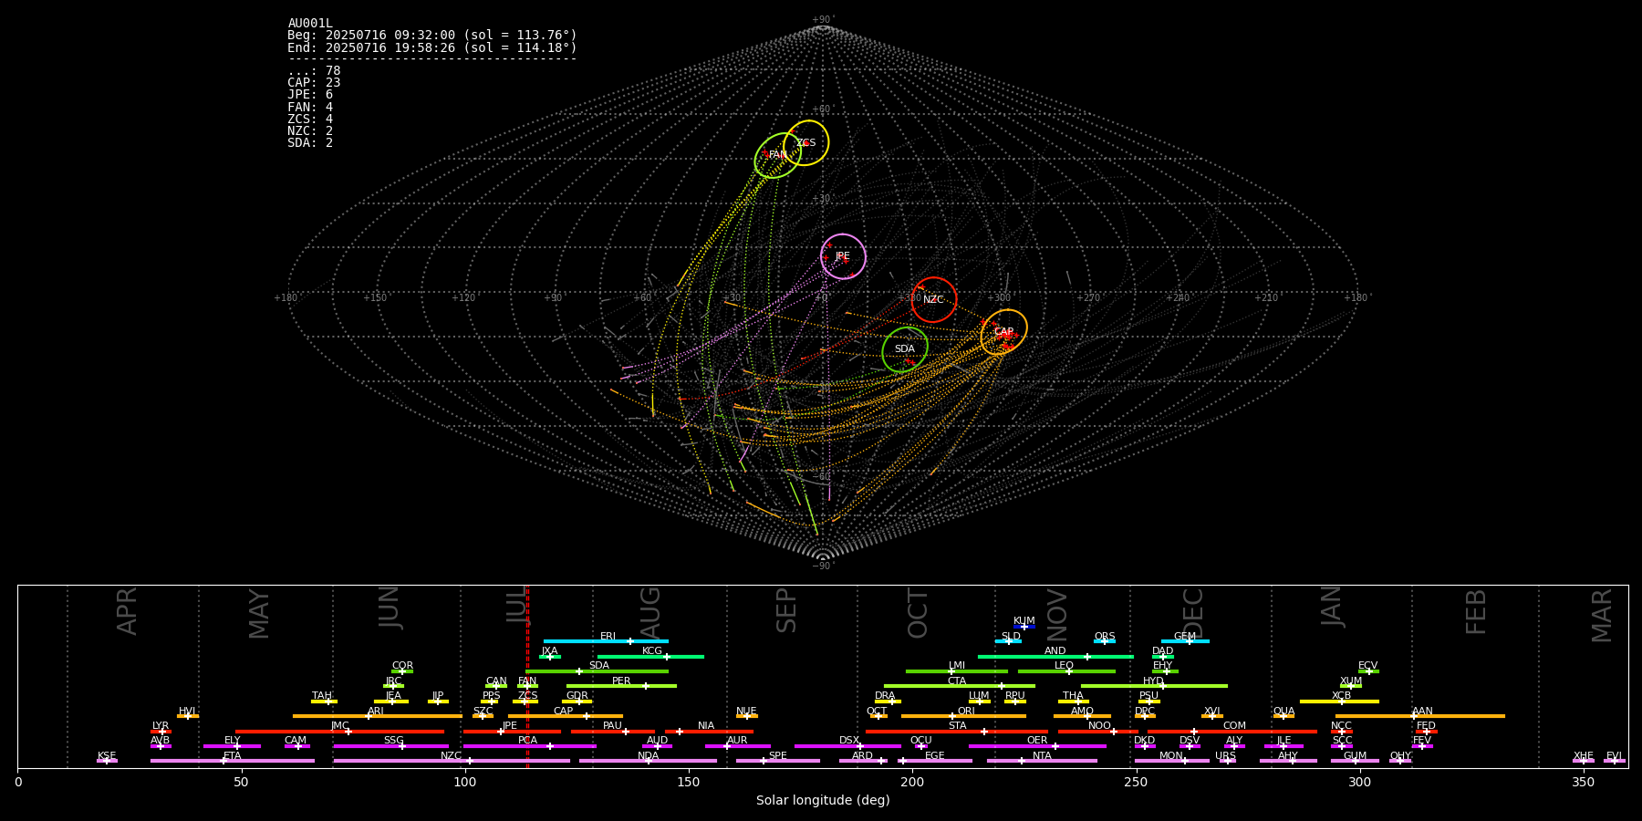This screenshot has width=1642, height=821.
Task: Click the NDA shower bar on timeline
Action: [x=648, y=761]
